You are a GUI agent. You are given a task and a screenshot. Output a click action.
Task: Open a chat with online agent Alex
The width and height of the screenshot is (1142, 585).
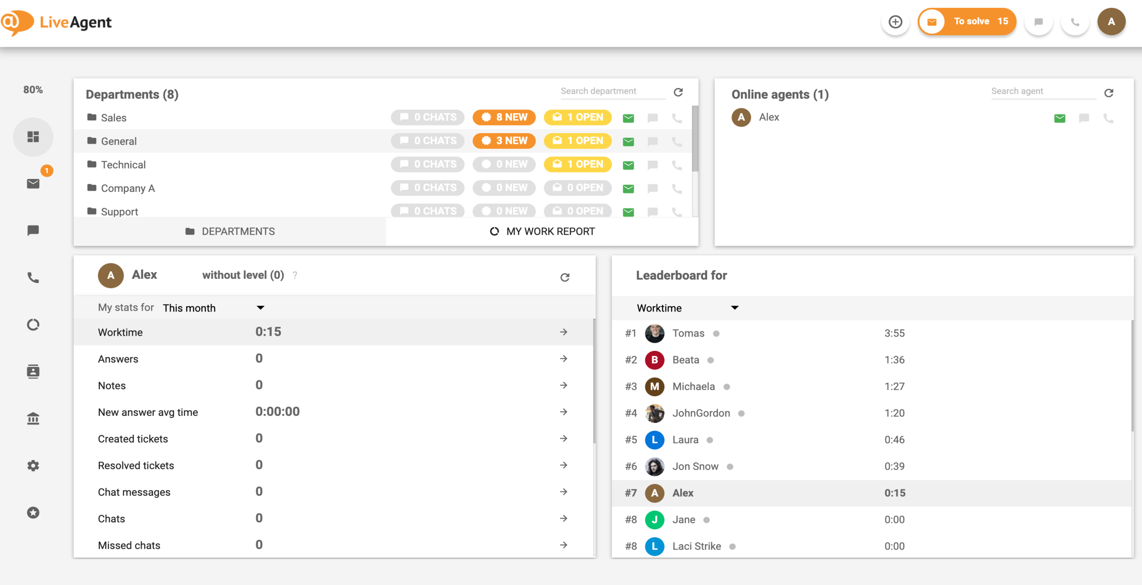pos(1084,118)
